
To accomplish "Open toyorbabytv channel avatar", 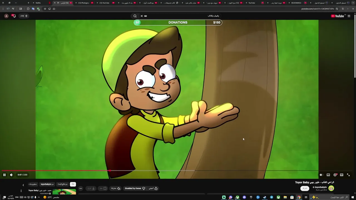I will [x=331, y=188].
